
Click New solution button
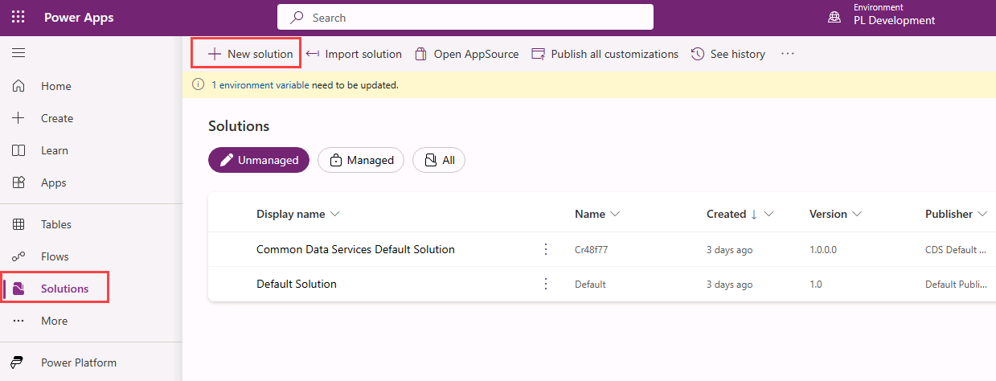(x=246, y=54)
